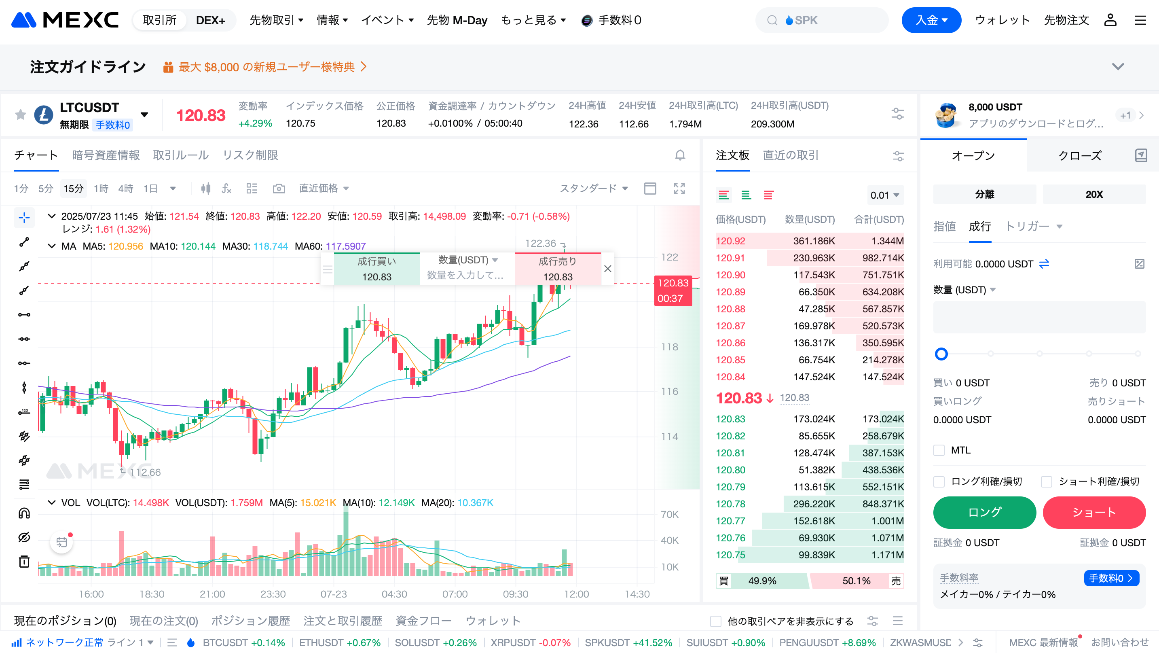1159x653 pixels.
Task: Click the favorite star for LTCUSDT
Action: (20, 115)
